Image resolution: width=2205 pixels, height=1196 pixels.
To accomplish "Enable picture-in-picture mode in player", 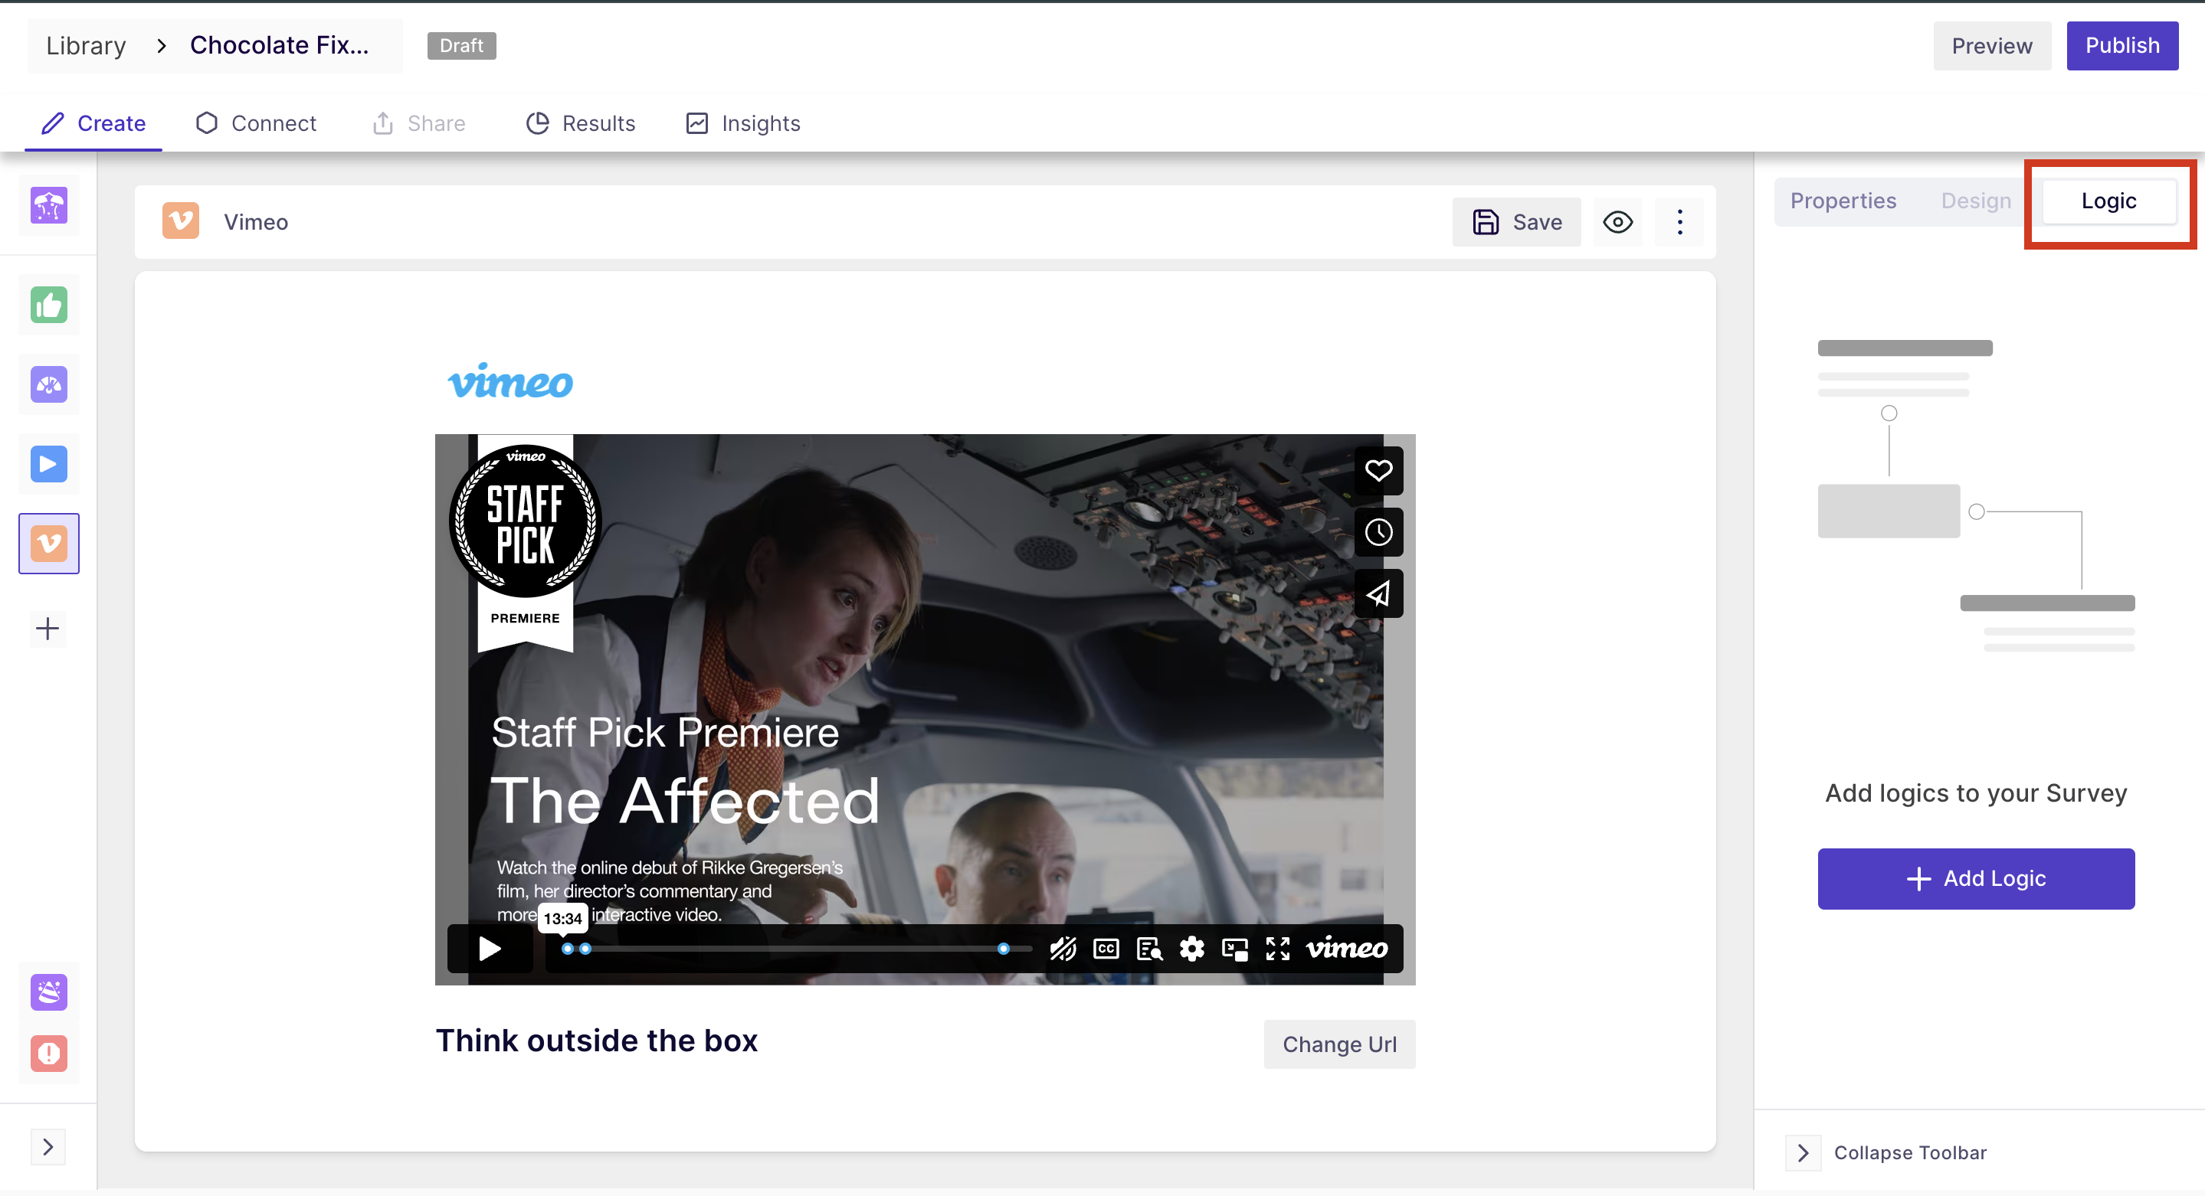I will [1234, 948].
